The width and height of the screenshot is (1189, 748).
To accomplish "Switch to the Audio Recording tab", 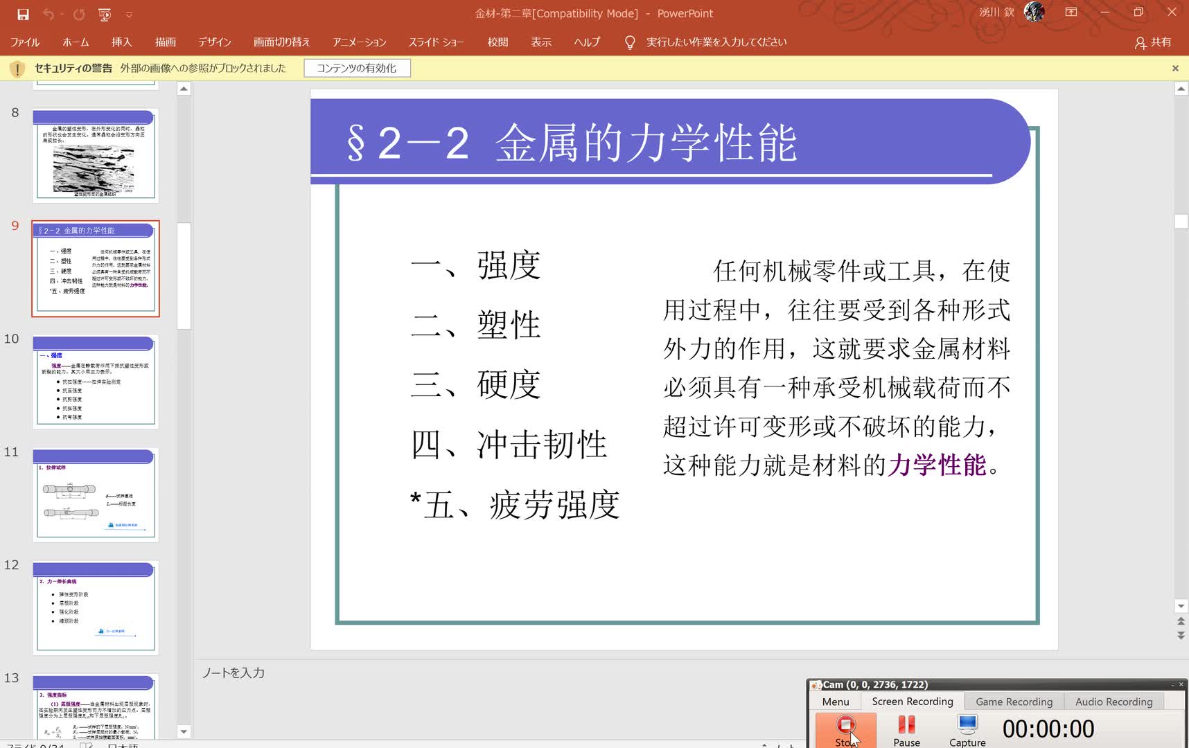I will point(1113,701).
